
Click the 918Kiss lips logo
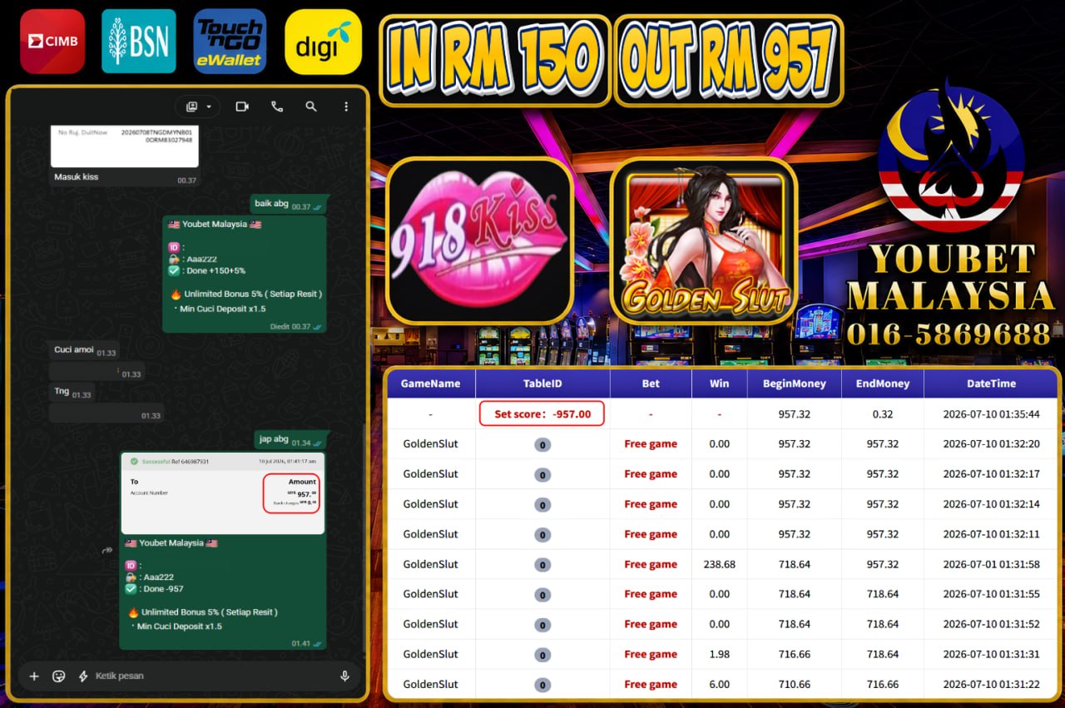point(479,240)
